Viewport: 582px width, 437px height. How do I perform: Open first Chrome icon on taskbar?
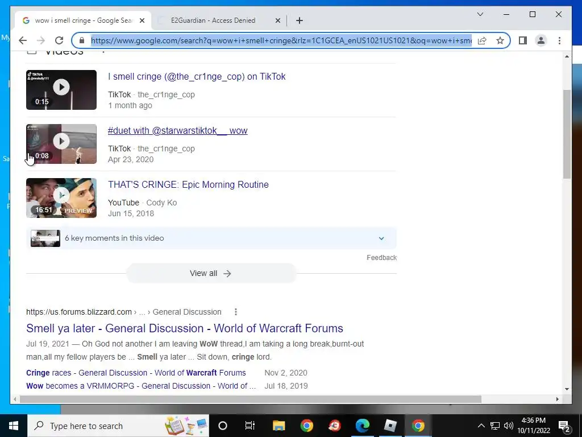(x=306, y=426)
